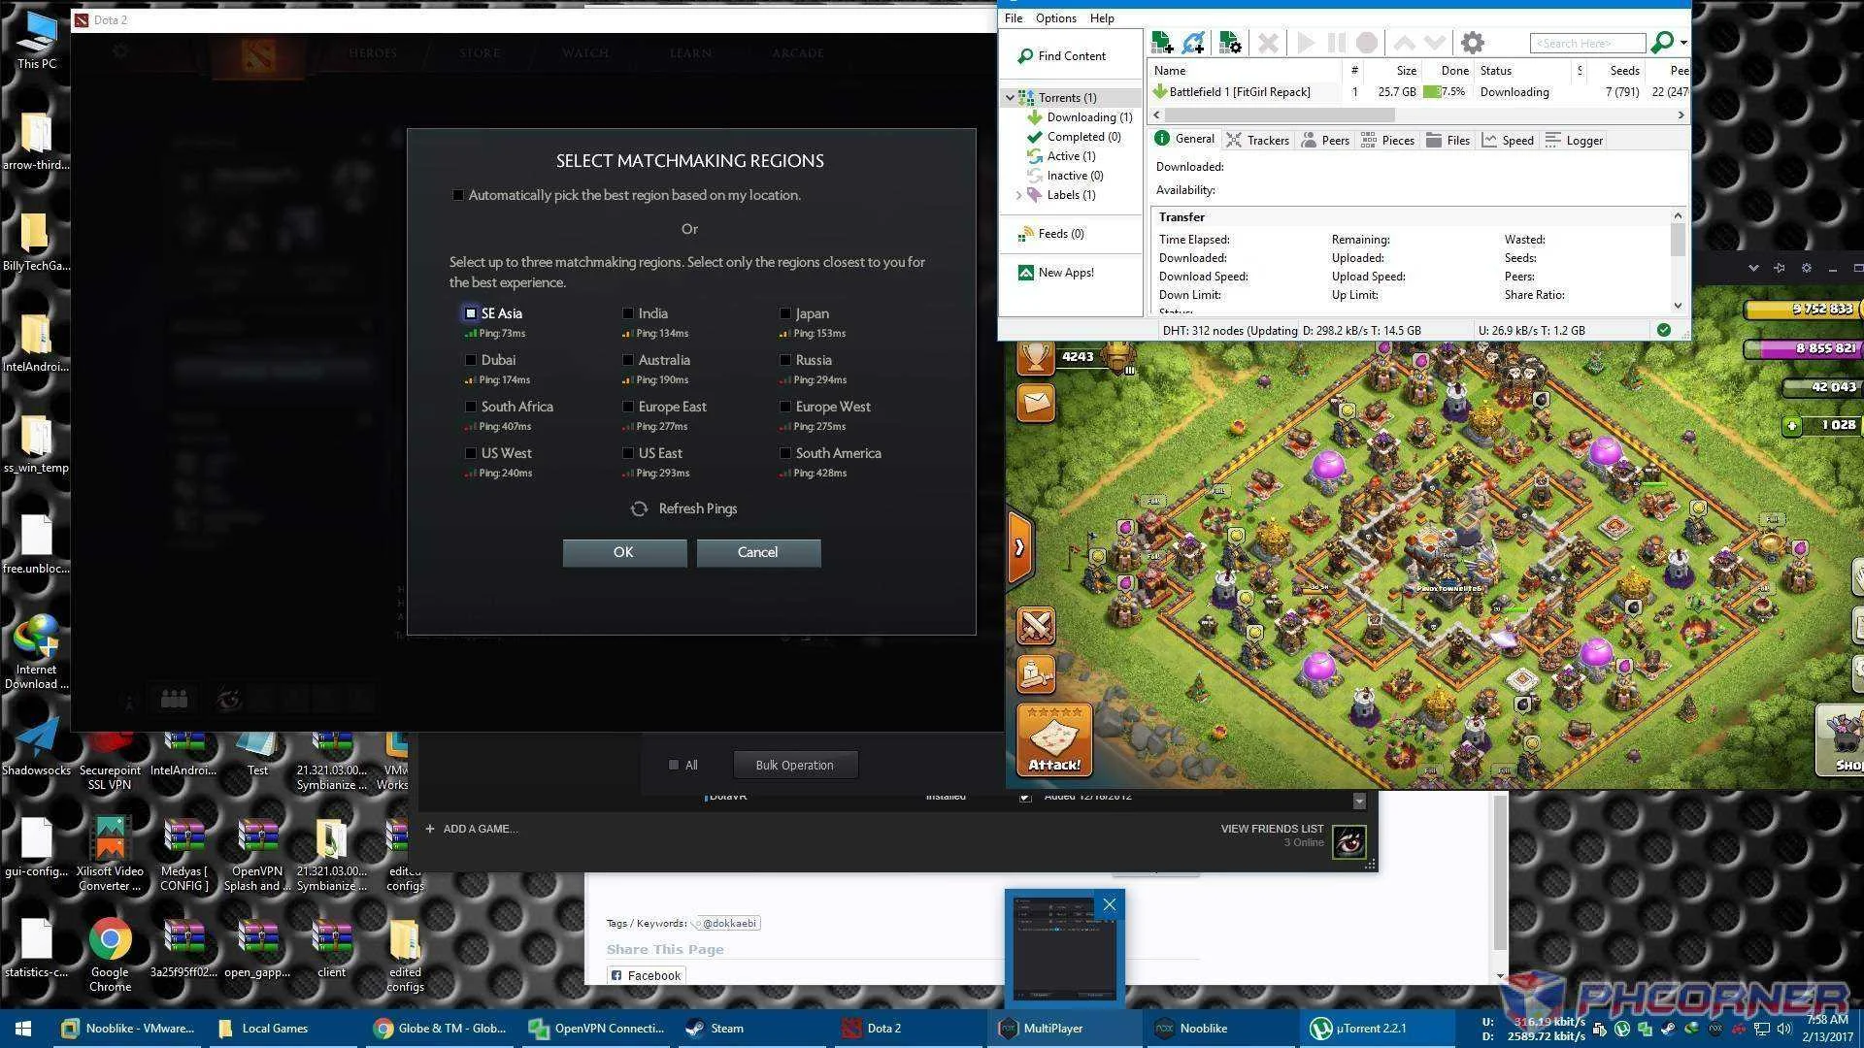Switch to Peers tab in uTorrent

tap(1325, 141)
